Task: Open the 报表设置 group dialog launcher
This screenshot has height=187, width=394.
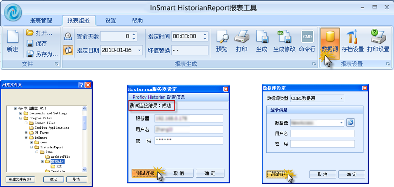Action: (x=388, y=64)
